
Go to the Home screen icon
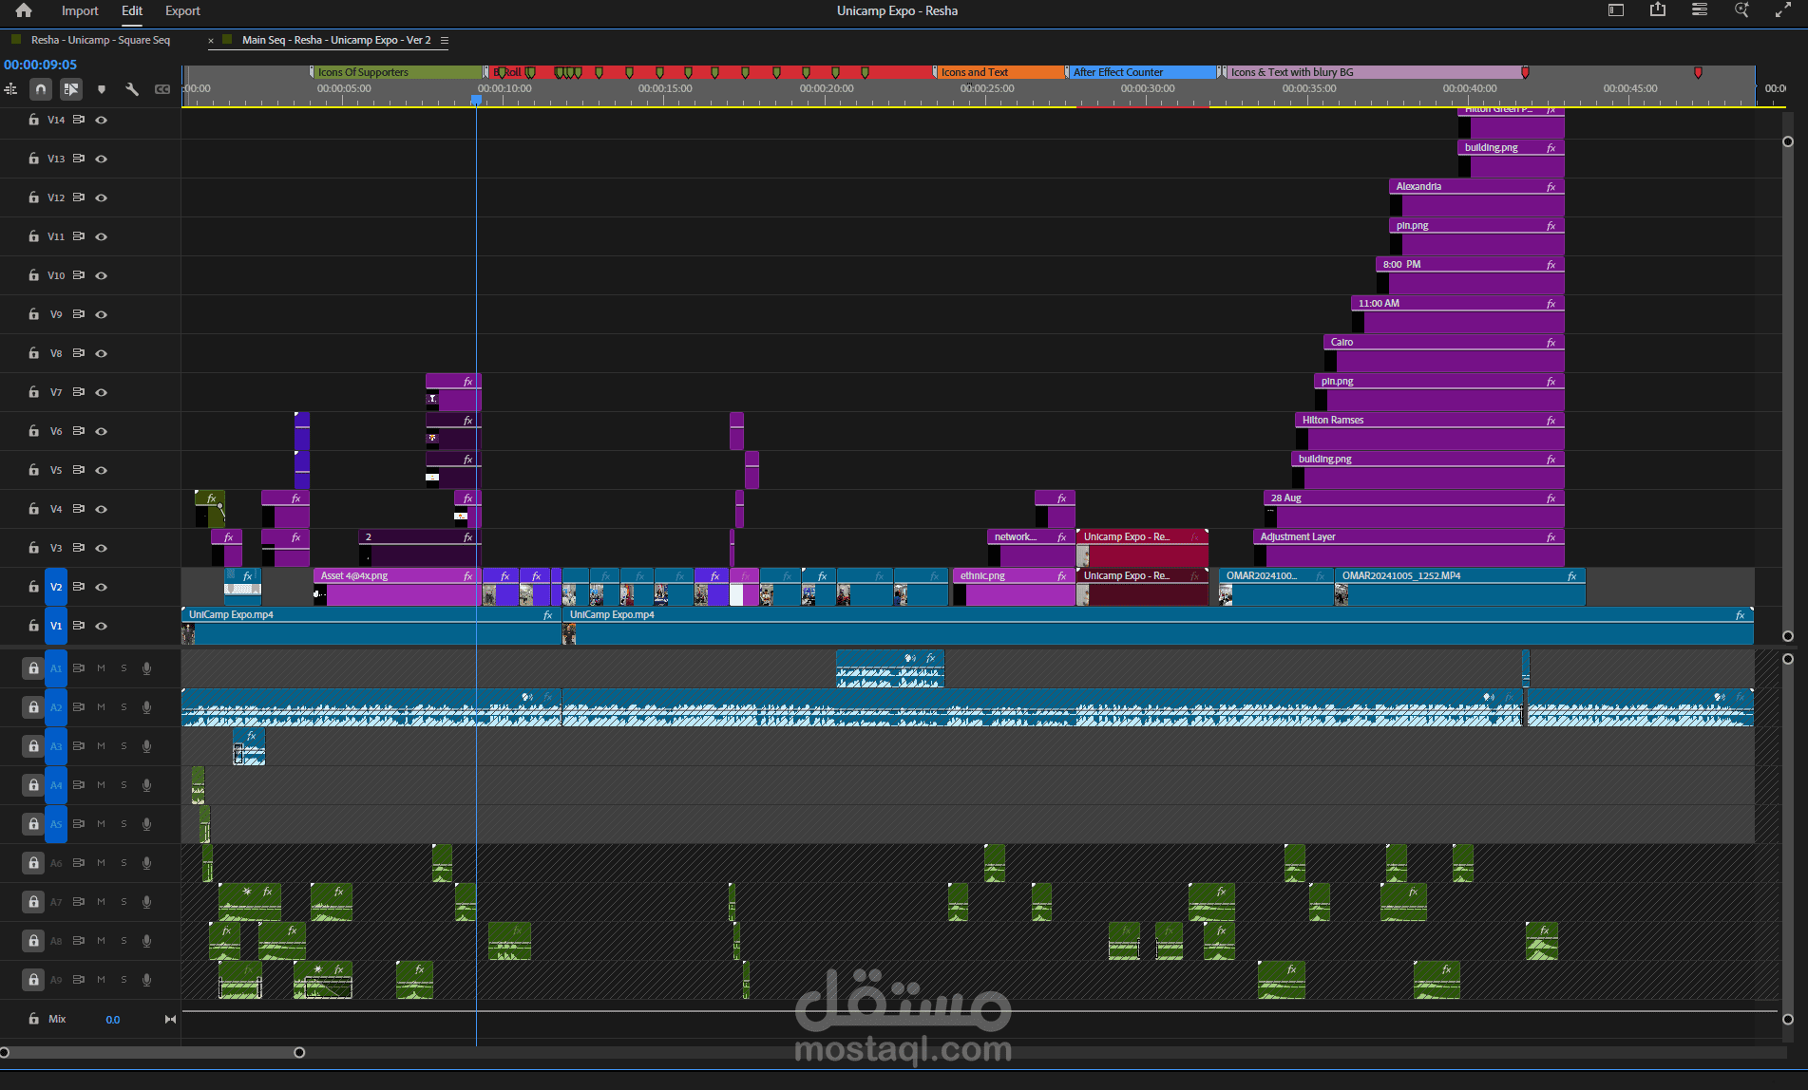click(24, 10)
